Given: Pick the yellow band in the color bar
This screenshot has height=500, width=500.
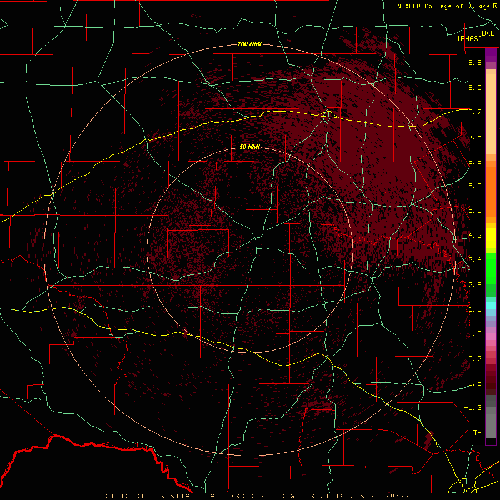Looking at the screenshot, I should (491, 238).
